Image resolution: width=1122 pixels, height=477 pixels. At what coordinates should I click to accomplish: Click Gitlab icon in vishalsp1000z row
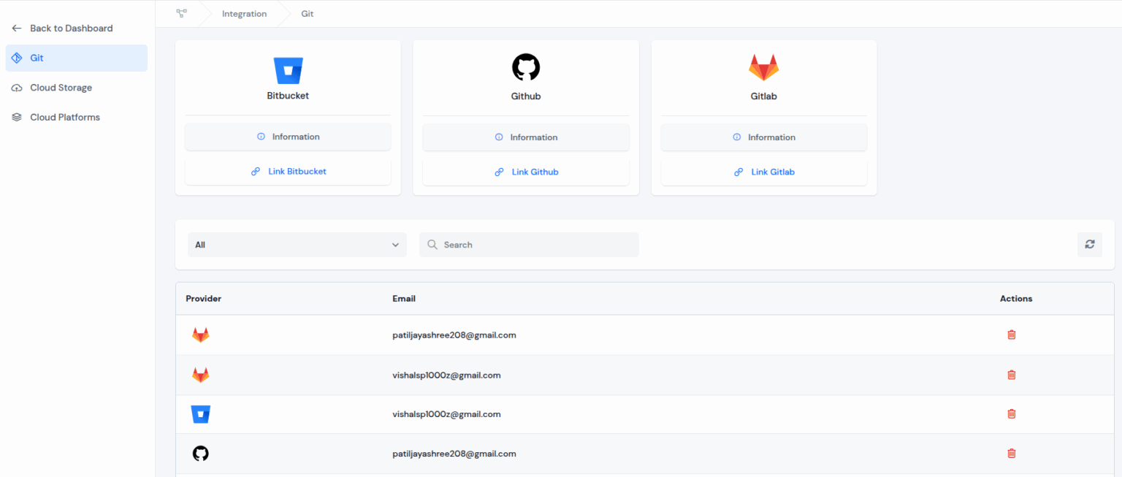coord(200,375)
